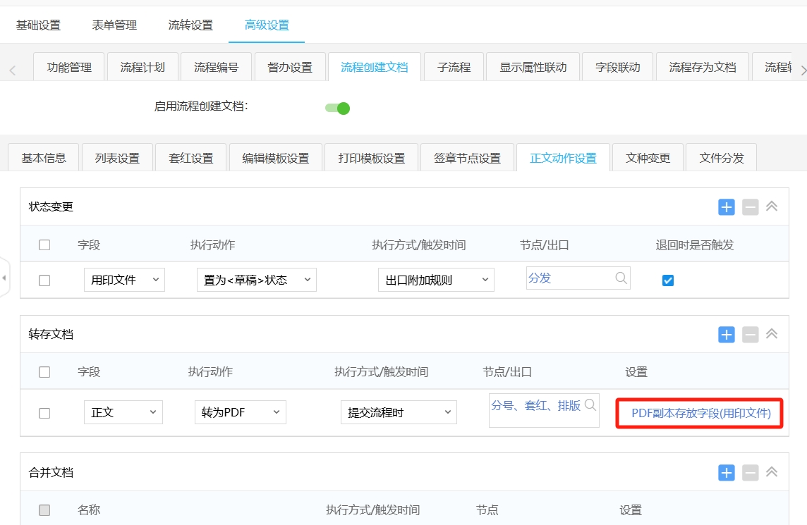807x525 pixels.
Task: Collapse the 转存文档 section with chevron icon
Action: pos(772,334)
